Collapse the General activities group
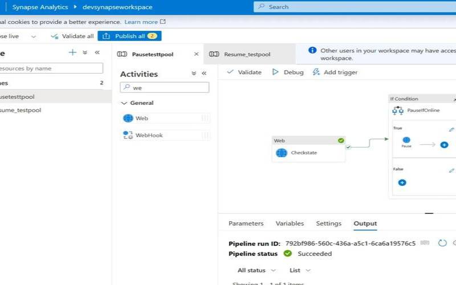Viewport: 456px width, 285px height. point(125,103)
